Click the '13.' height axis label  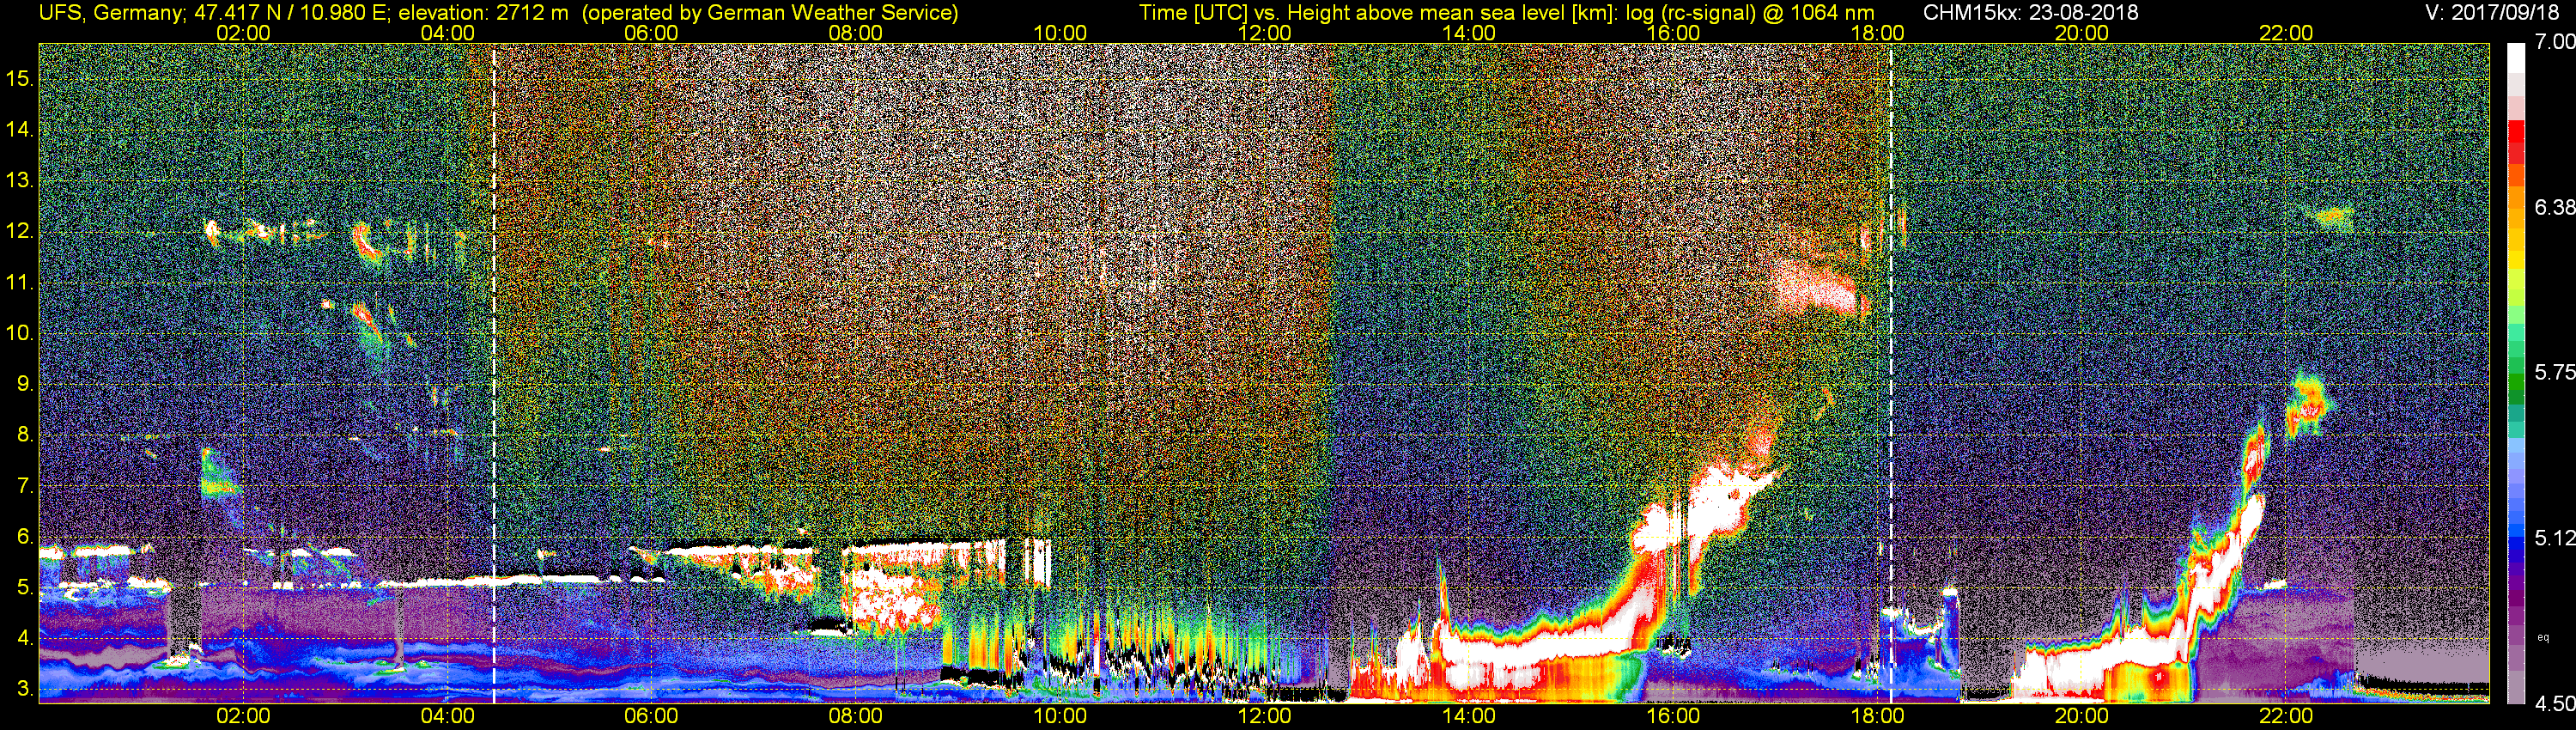(20, 181)
